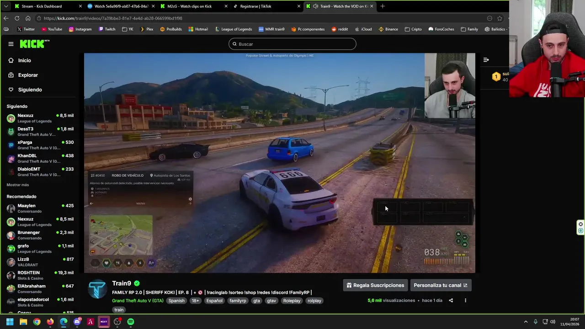
Task: Click the green verified badge beside Train9
Action: pyautogui.click(x=137, y=283)
